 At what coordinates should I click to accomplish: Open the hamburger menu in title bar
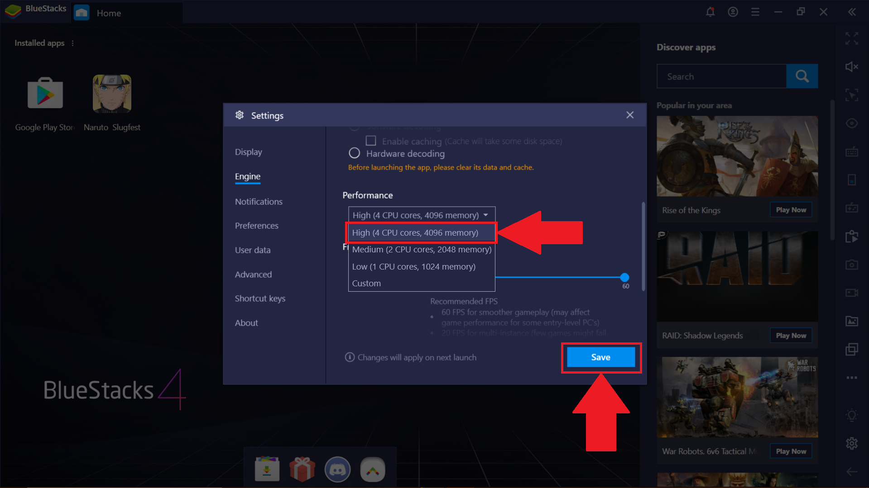(x=755, y=12)
